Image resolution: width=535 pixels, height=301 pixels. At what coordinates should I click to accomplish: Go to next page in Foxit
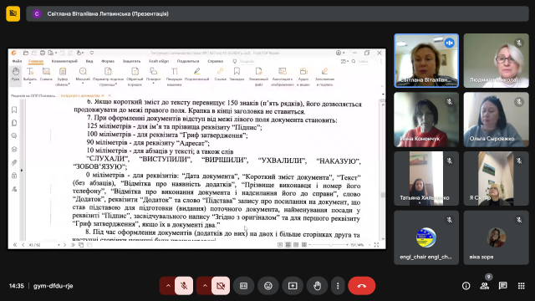click(x=65, y=245)
